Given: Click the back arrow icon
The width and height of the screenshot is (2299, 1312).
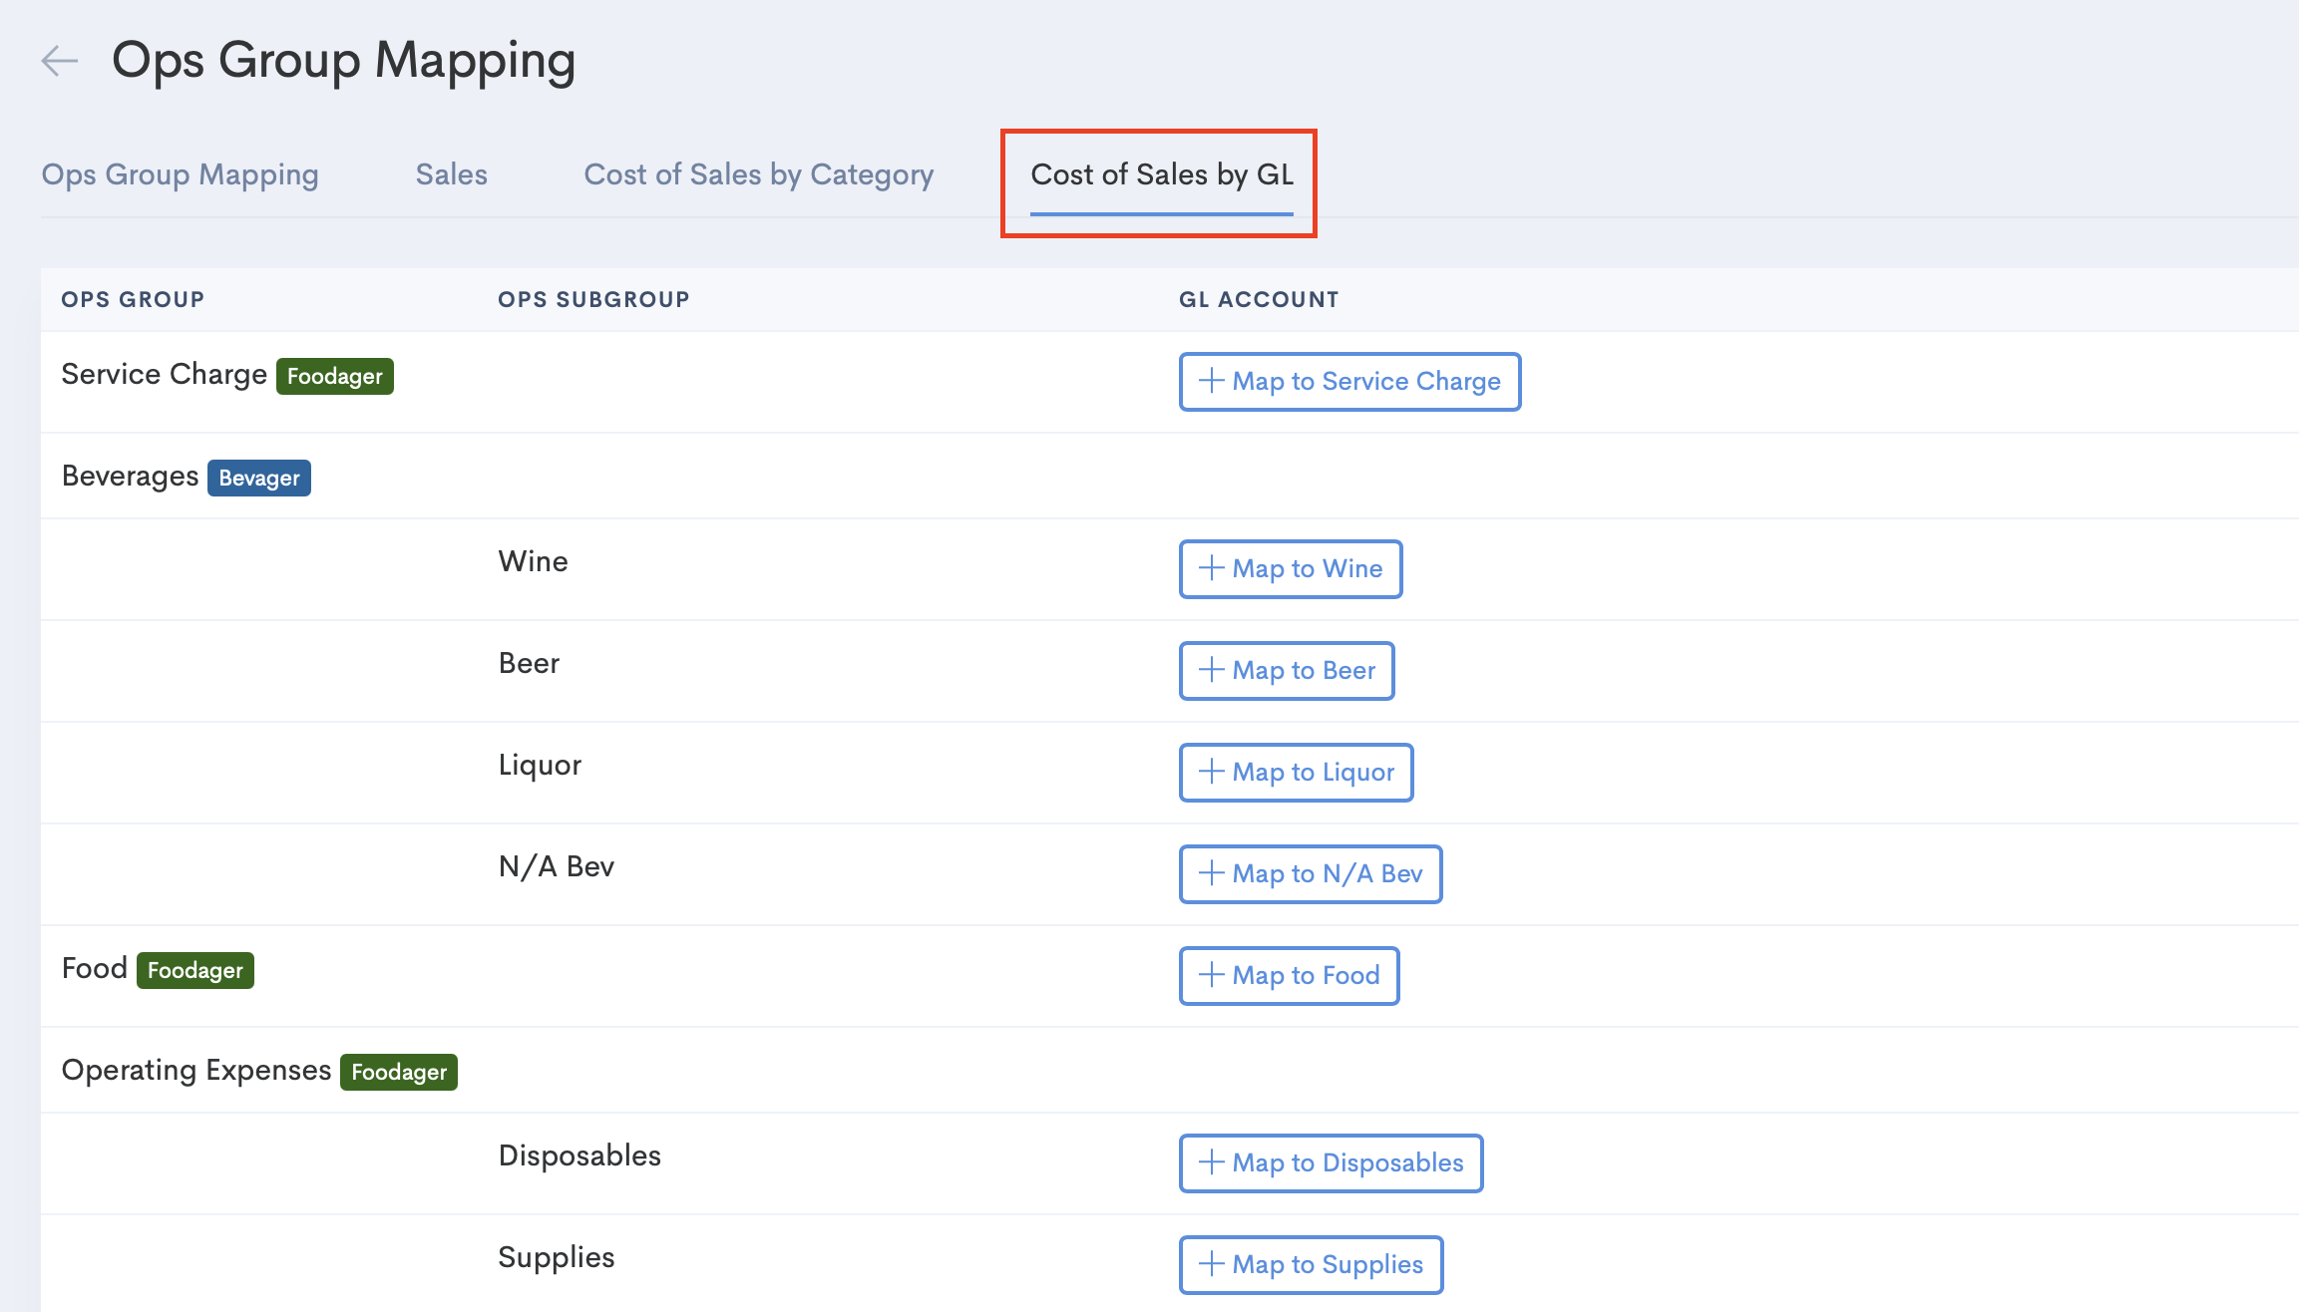Looking at the screenshot, I should click(x=60, y=61).
